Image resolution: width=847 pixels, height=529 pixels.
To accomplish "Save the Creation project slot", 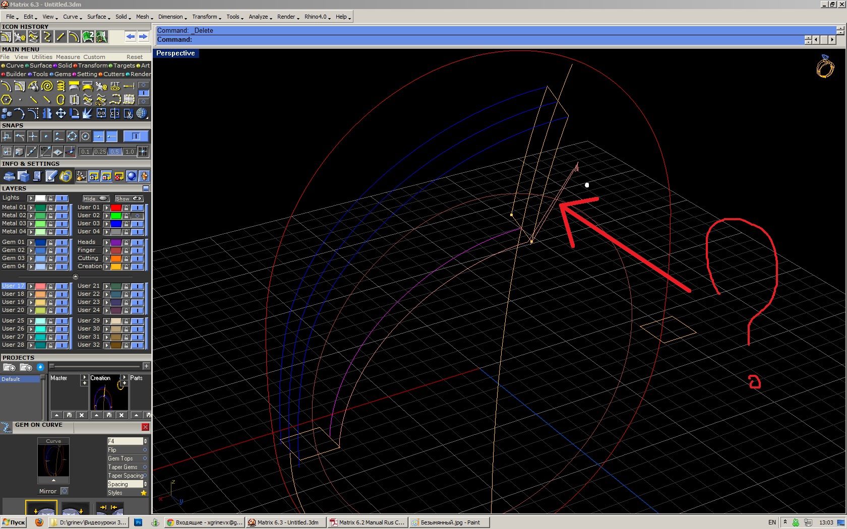I will click(109, 415).
